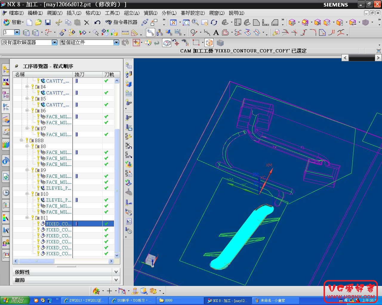Screen dimensions: 382x305
Task: Open the 啟動 start menu button
Action: (13, 22)
